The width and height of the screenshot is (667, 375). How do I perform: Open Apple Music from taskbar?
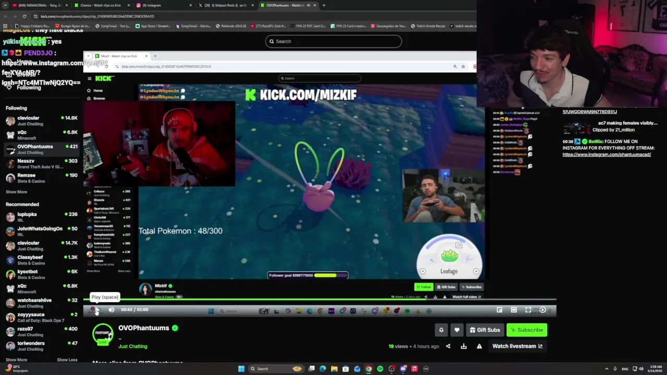point(414,369)
